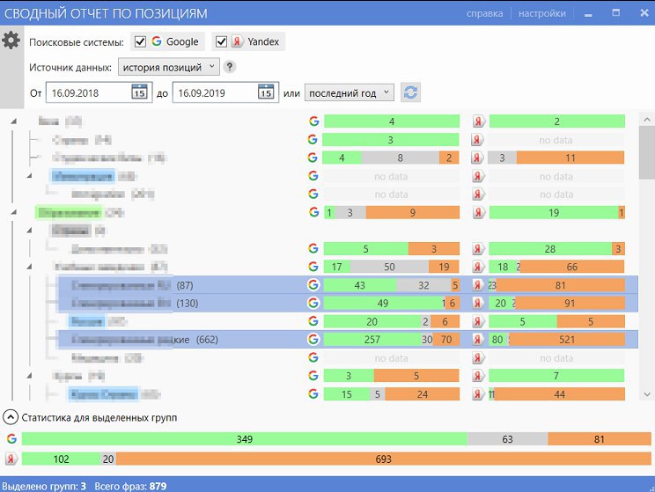This screenshot has width=655, height=492.
Task: Click the Google icon in the 4/8/2 row
Action: point(313,158)
